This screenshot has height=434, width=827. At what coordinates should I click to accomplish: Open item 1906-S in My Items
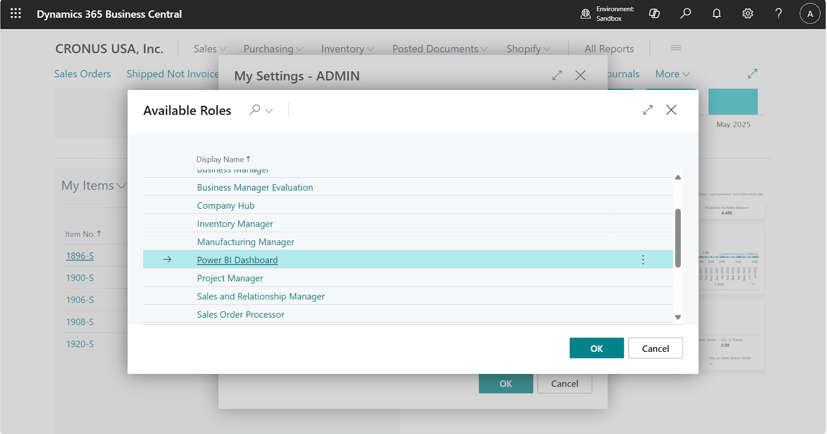coord(80,300)
